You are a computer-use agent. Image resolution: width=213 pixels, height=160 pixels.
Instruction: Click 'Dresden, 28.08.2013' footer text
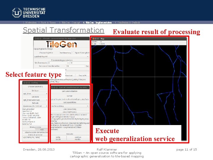[x=39, y=150]
